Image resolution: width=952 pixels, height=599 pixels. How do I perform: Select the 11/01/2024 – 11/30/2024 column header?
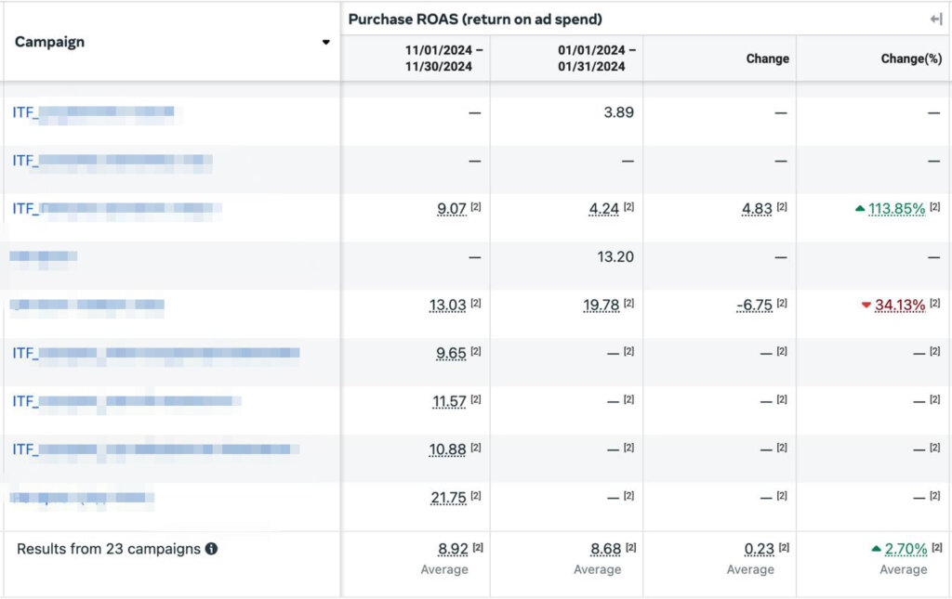click(443, 59)
